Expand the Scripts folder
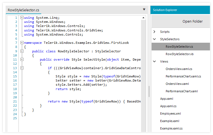Image resolution: width=213 pixels, height=135 pixels. (x=154, y=32)
